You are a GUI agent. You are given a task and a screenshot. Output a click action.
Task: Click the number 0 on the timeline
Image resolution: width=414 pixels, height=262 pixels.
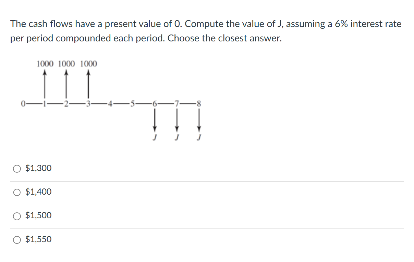(23, 103)
